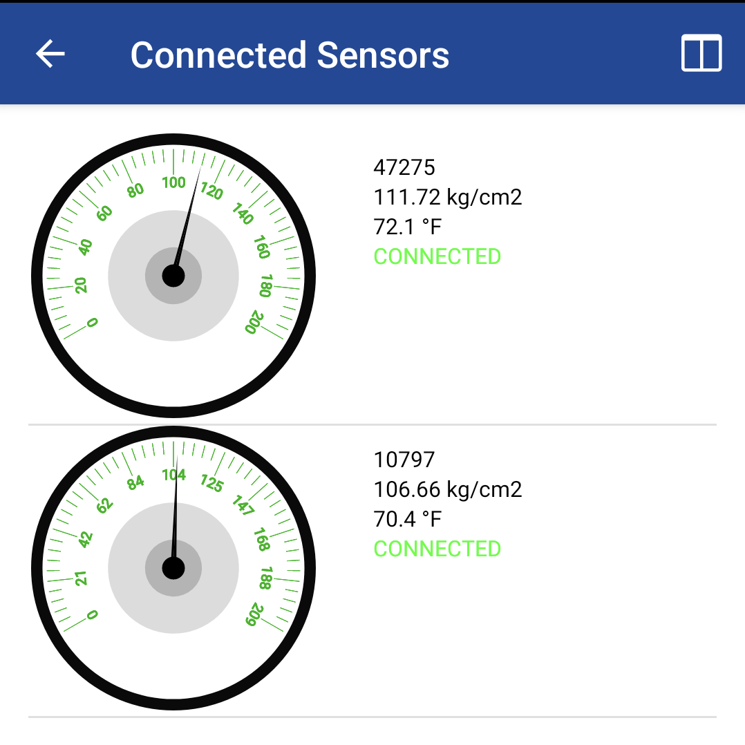Open the pressure gauge for sensor 10797
Image resolution: width=745 pixels, height=745 pixels.
[x=173, y=568]
